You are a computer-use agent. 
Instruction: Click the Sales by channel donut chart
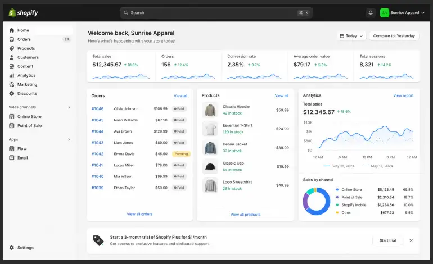click(317, 202)
